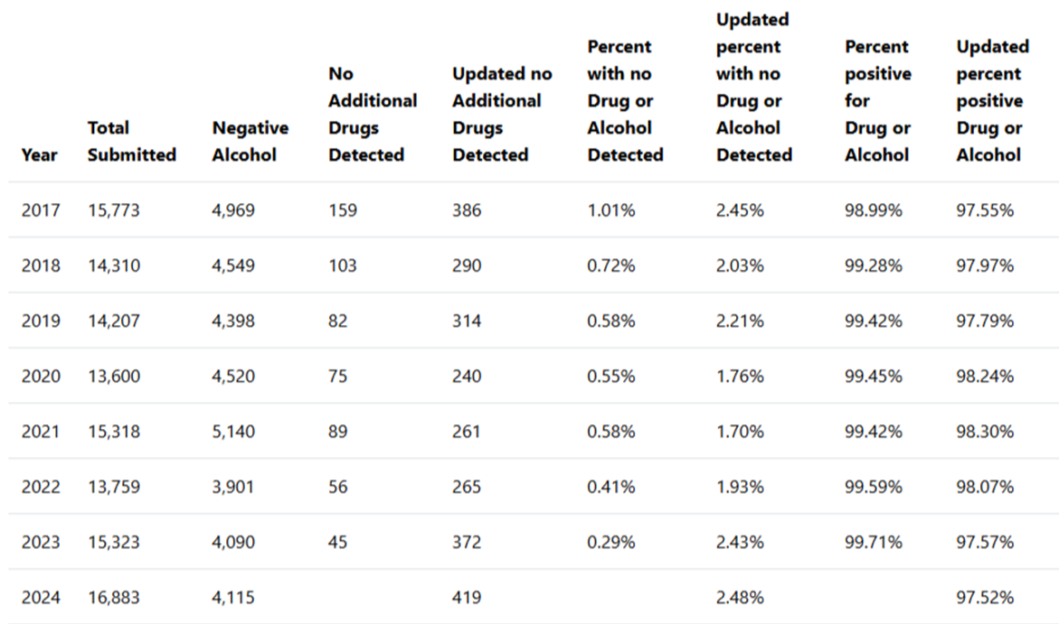Click the Updated percent positive Drug or Alcohol header
This screenshot has width=1059, height=624.
992,100
